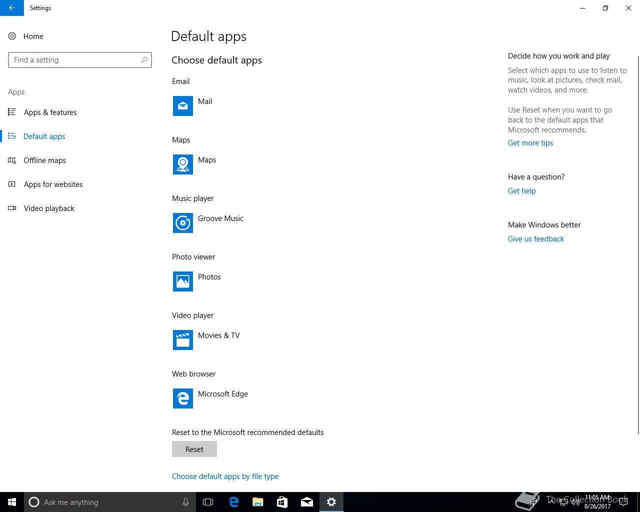640x512 pixels.
Task: Open the Windows Start menu
Action: [x=12, y=502]
